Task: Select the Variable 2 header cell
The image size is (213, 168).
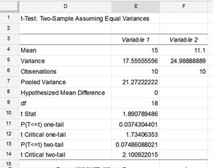Action: coord(183,40)
